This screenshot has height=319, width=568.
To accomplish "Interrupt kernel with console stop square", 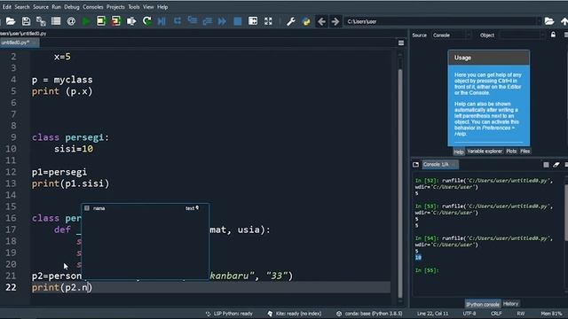I will pos(546,165).
